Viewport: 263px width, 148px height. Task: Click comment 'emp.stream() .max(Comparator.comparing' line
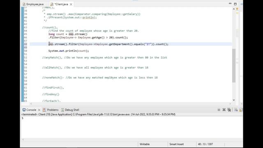(92, 14)
